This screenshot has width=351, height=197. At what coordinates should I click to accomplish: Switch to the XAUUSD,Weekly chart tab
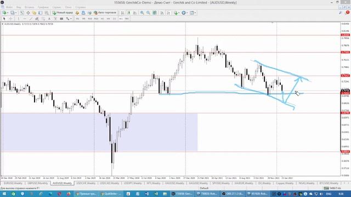tap(174, 183)
